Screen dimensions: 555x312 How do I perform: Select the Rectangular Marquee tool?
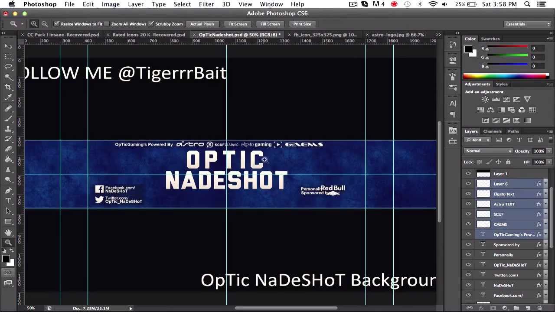(x=8, y=56)
